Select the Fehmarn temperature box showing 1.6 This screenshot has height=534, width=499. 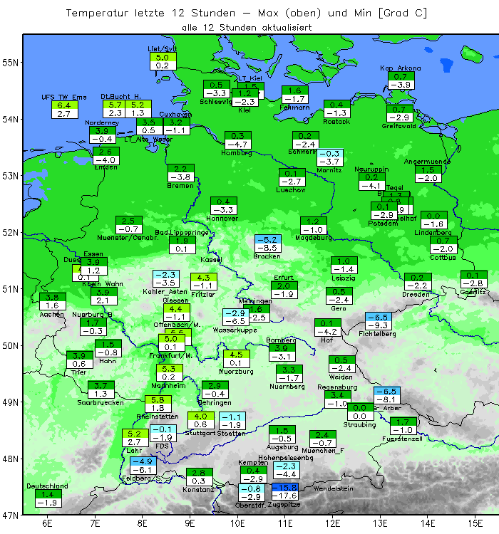coord(295,95)
